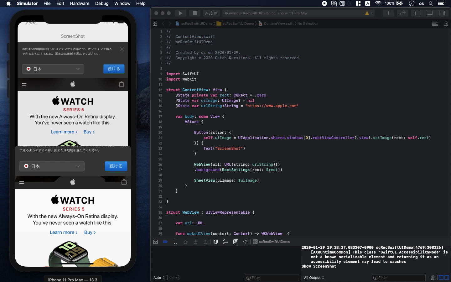The width and height of the screenshot is (451, 282).
Task: Open the editor options lines icon
Action: tap(435, 23)
